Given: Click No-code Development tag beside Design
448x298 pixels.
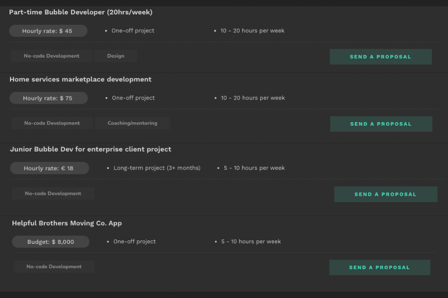Looking at the screenshot, I should click(x=51, y=56).
